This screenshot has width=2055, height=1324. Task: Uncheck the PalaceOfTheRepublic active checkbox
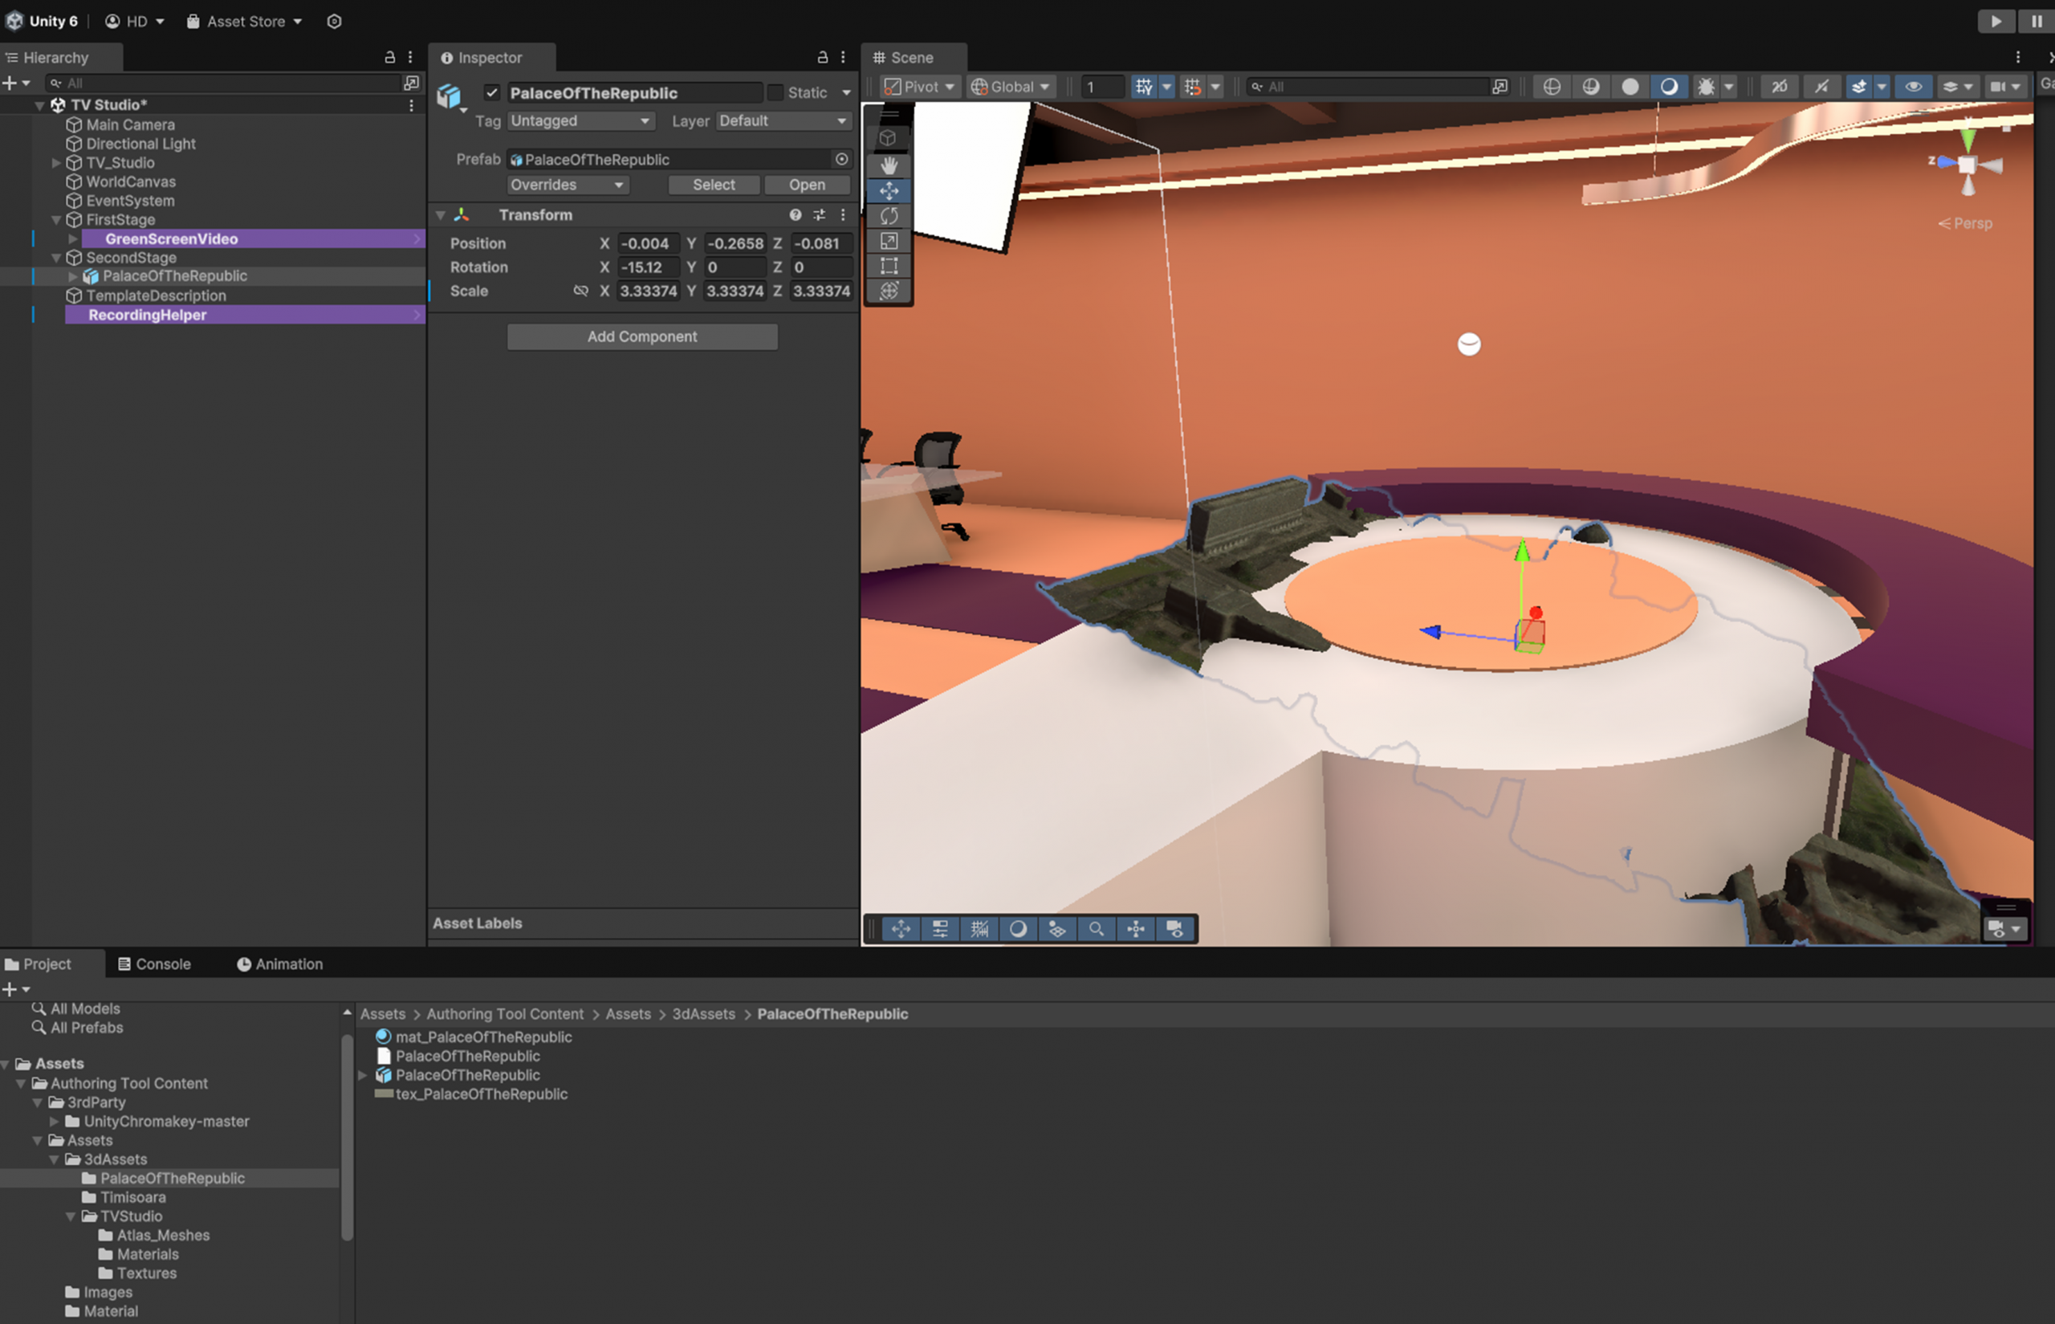point(491,93)
